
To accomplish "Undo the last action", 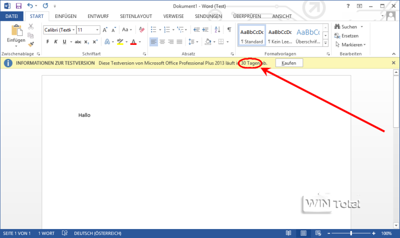I will click(30, 5).
